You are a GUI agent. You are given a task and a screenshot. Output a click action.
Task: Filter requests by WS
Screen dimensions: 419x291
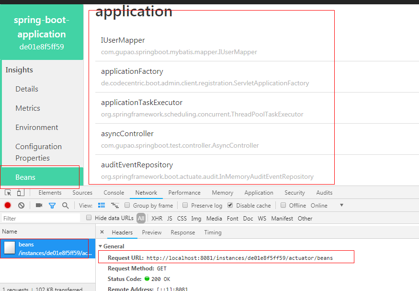click(262, 219)
